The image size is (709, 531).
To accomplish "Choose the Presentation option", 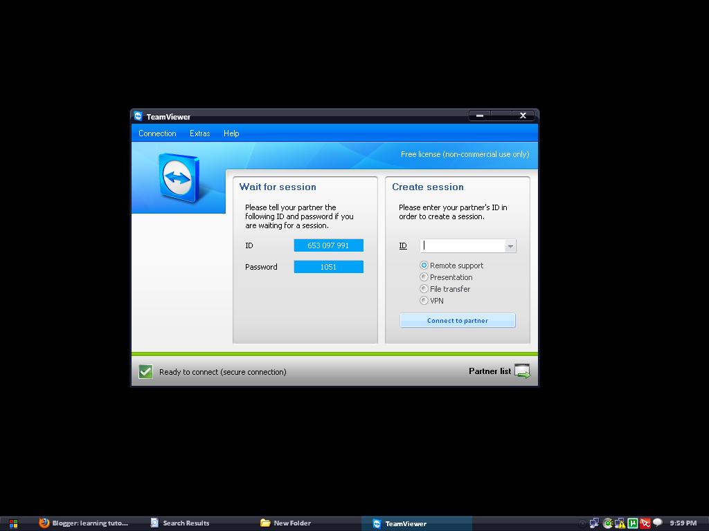I will [x=447, y=277].
